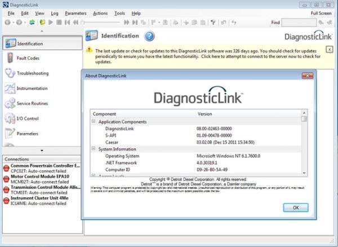Viewport: 338px width, 247px height.
Task: Select Common Powertrain Controller connection entry
Action: pos(45,166)
